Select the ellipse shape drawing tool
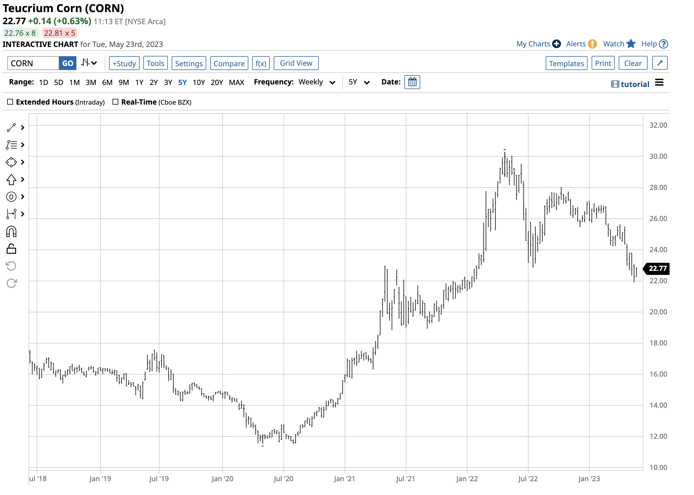Image resolution: width=694 pixels, height=495 pixels. (11, 162)
